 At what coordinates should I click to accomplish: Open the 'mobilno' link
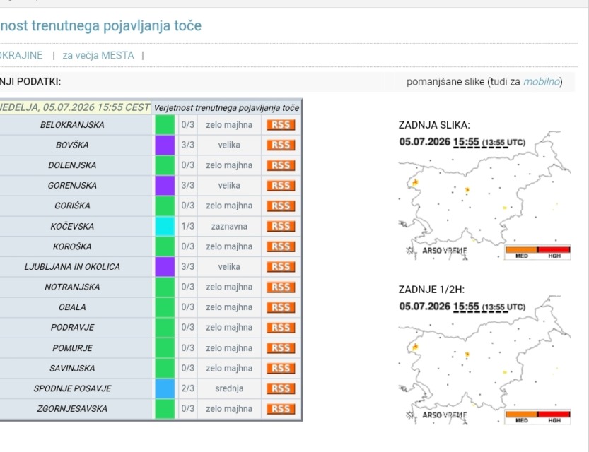pyautogui.click(x=542, y=82)
